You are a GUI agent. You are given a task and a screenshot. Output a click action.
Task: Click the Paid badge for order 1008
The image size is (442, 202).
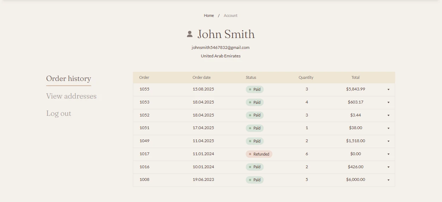tap(254, 180)
